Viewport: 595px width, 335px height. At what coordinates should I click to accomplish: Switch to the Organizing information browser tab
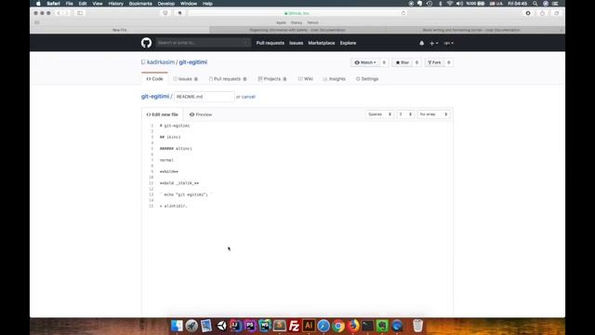tap(297, 30)
